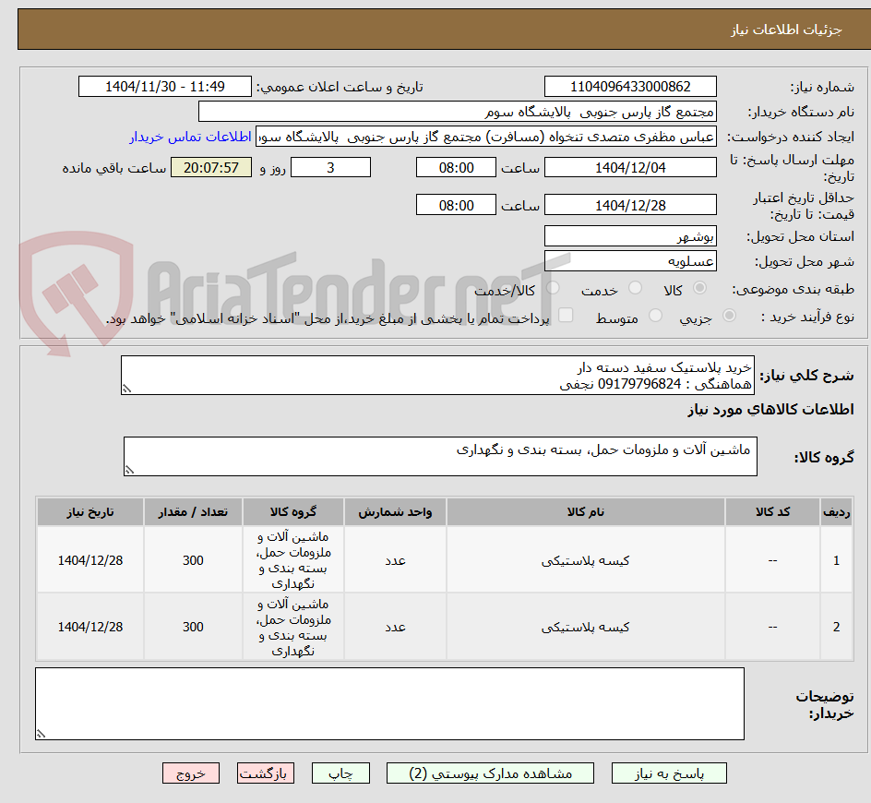
Task: Click the کد کالا column header
Action: 772,512
